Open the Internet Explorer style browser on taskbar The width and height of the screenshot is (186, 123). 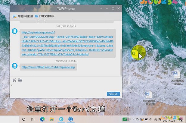pyautogui.click(x=61, y=119)
